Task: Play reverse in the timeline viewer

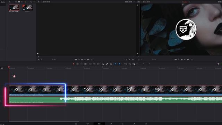Action: (x=179, y=60)
